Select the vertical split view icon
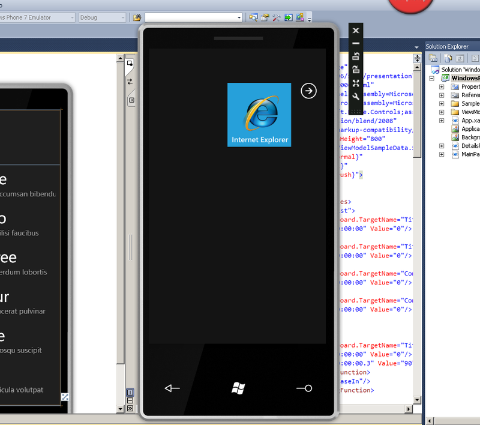The height and width of the screenshot is (425, 480). pos(130,392)
